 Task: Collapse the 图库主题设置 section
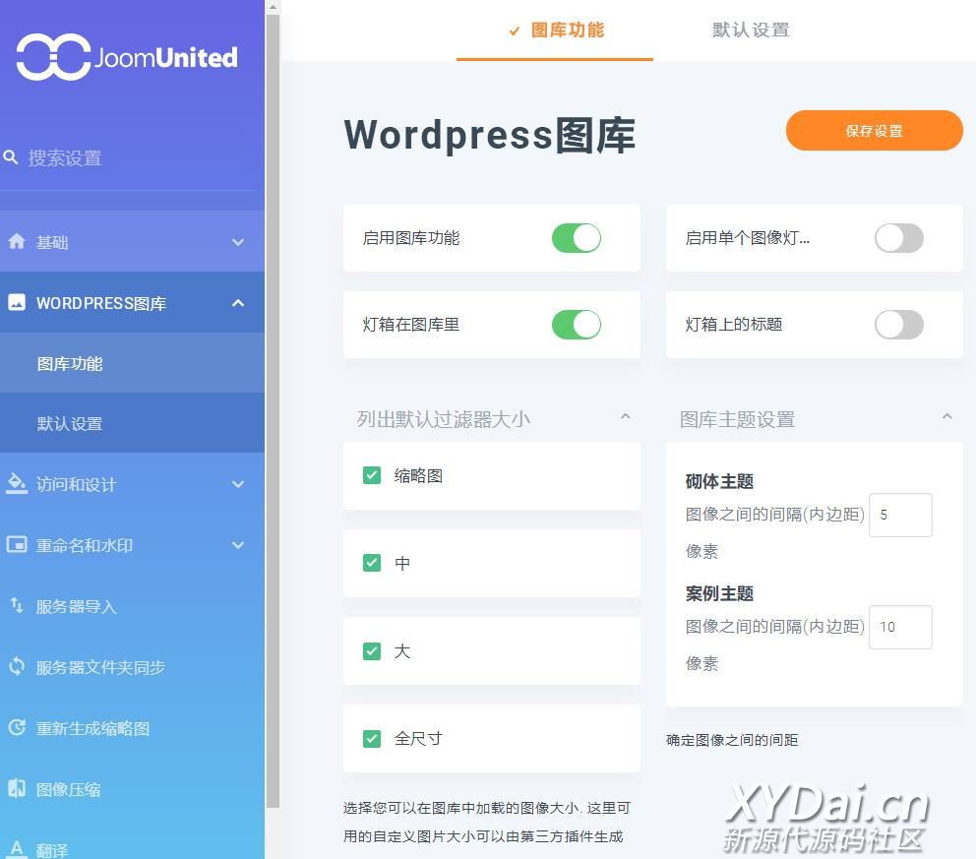click(946, 417)
